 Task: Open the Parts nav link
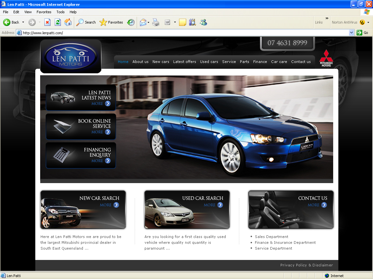click(244, 62)
